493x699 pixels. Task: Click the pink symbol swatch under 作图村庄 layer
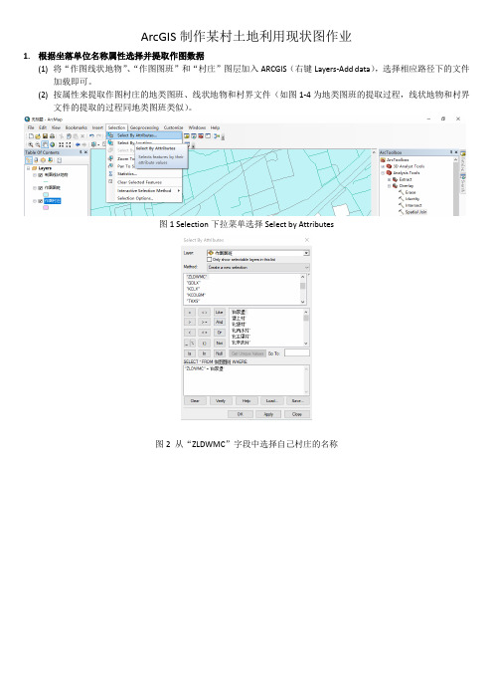(x=46, y=208)
